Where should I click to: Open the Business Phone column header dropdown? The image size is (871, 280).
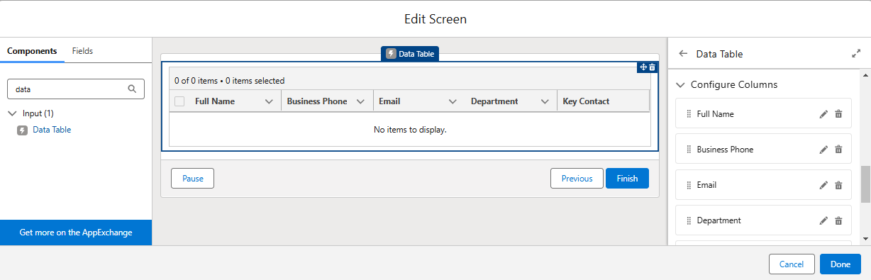click(x=360, y=101)
